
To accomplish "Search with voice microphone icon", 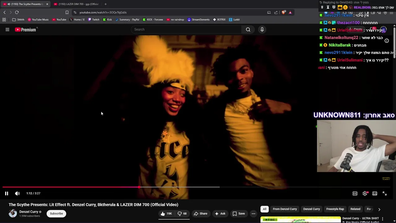I will pyautogui.click(x=262, y=29).
